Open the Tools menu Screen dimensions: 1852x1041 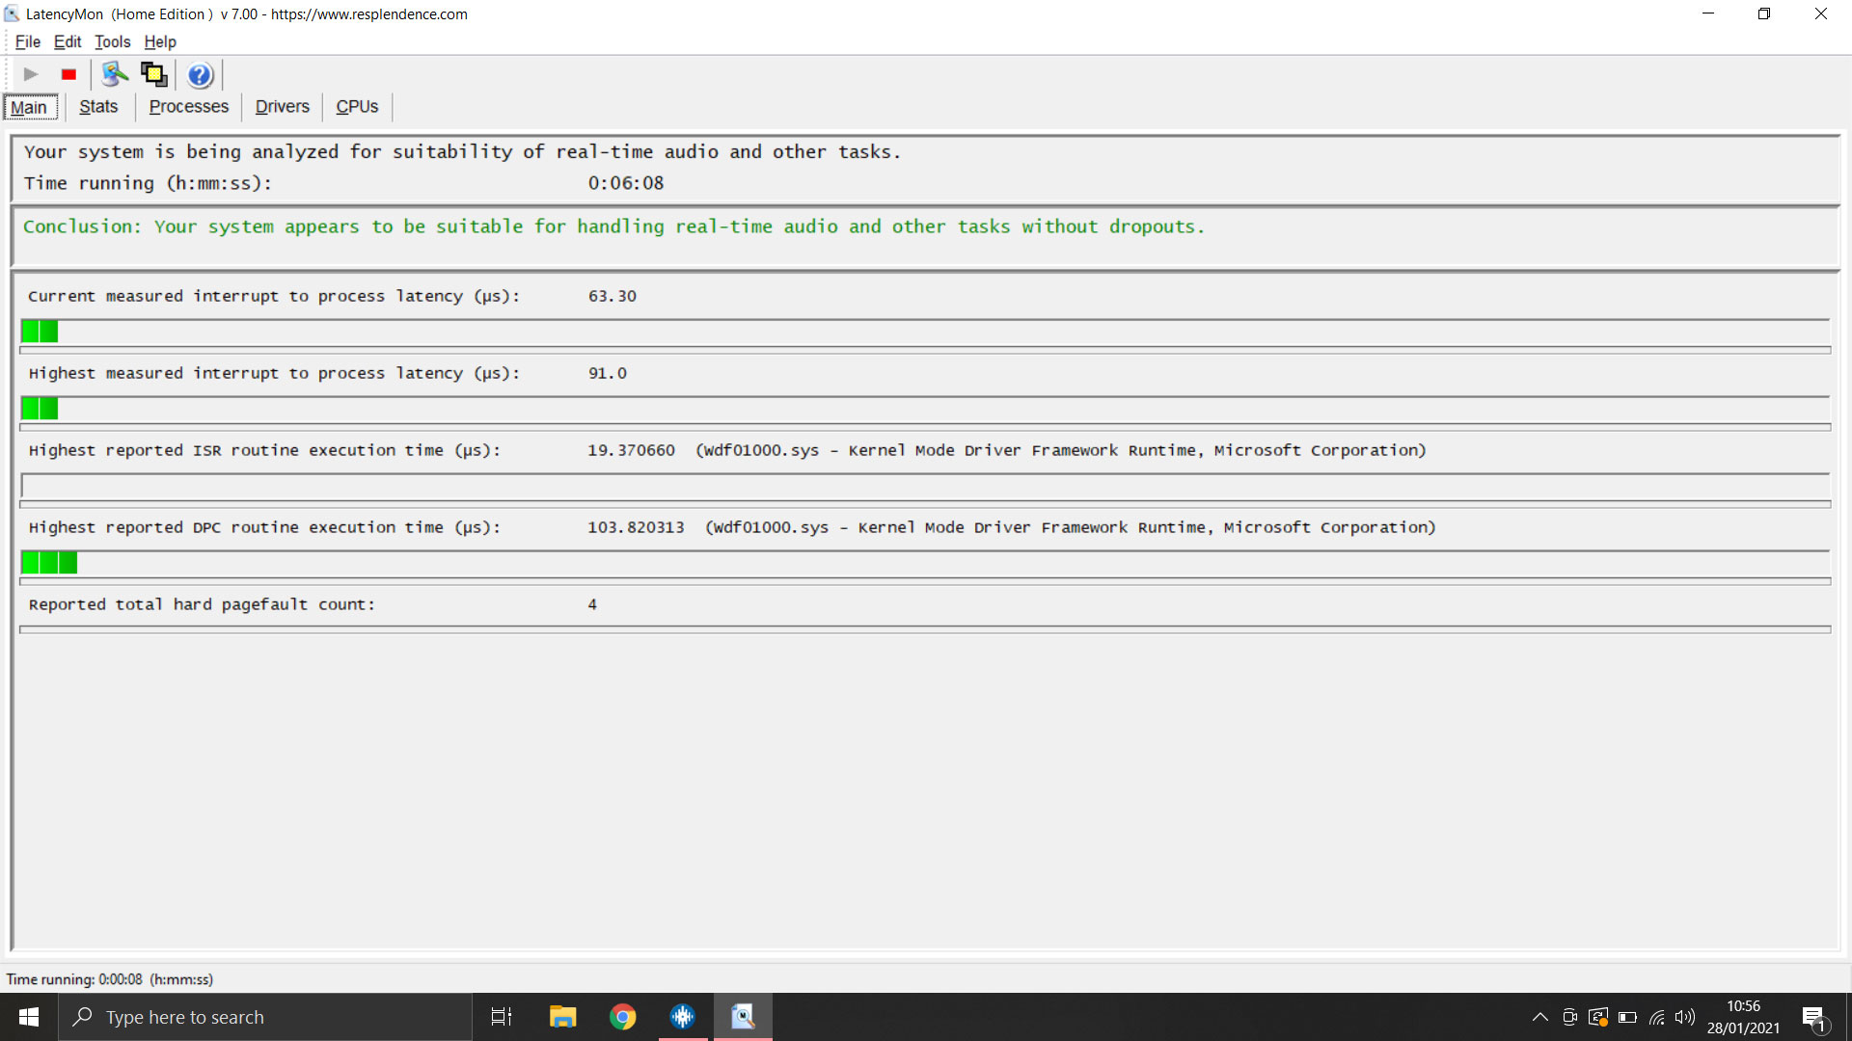click(112, 41)
